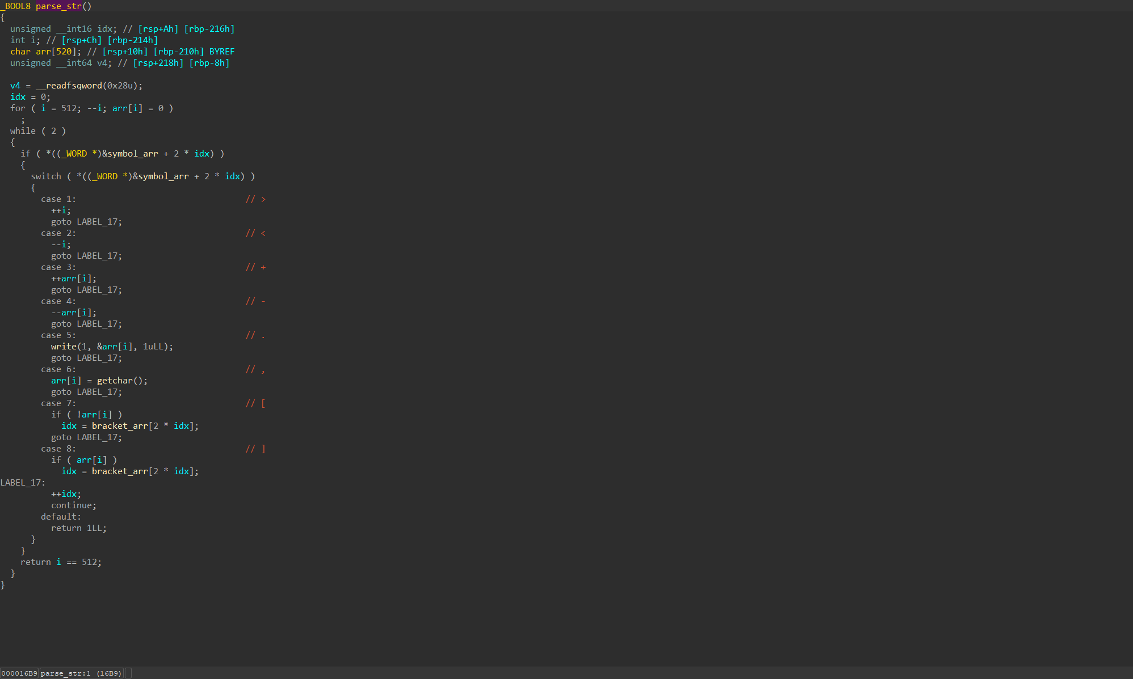The height and width of the screenshot is (679, 1133).
Task: Click the '--i;' statement
Action: [61, 244]
